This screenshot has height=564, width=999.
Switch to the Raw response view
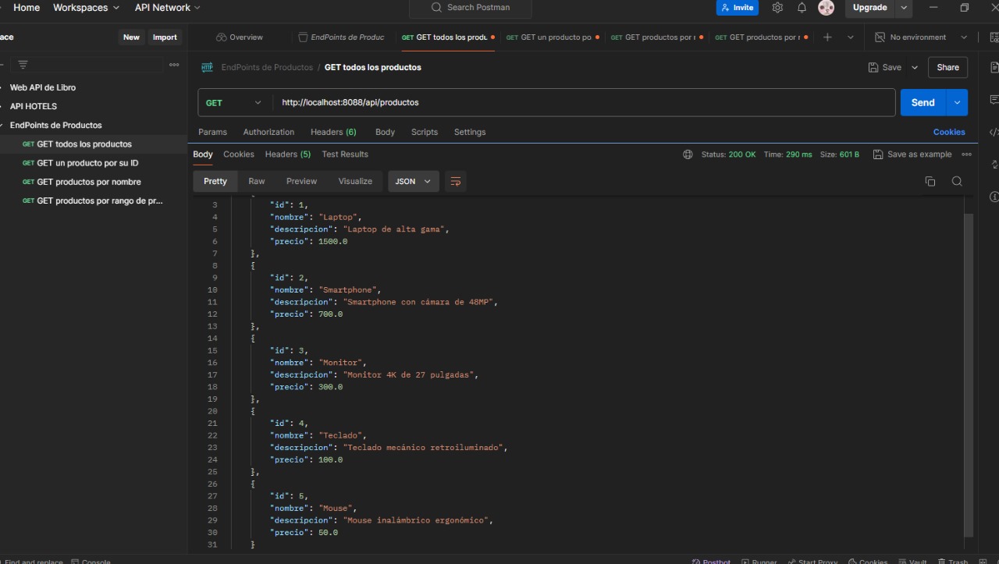(257, 181)
